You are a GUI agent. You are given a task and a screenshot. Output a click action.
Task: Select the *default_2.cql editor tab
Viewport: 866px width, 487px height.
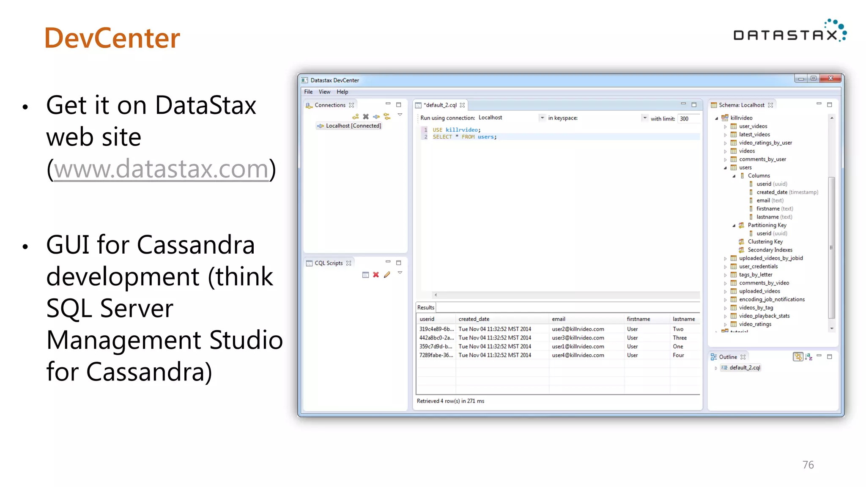[x=440, y=105]
